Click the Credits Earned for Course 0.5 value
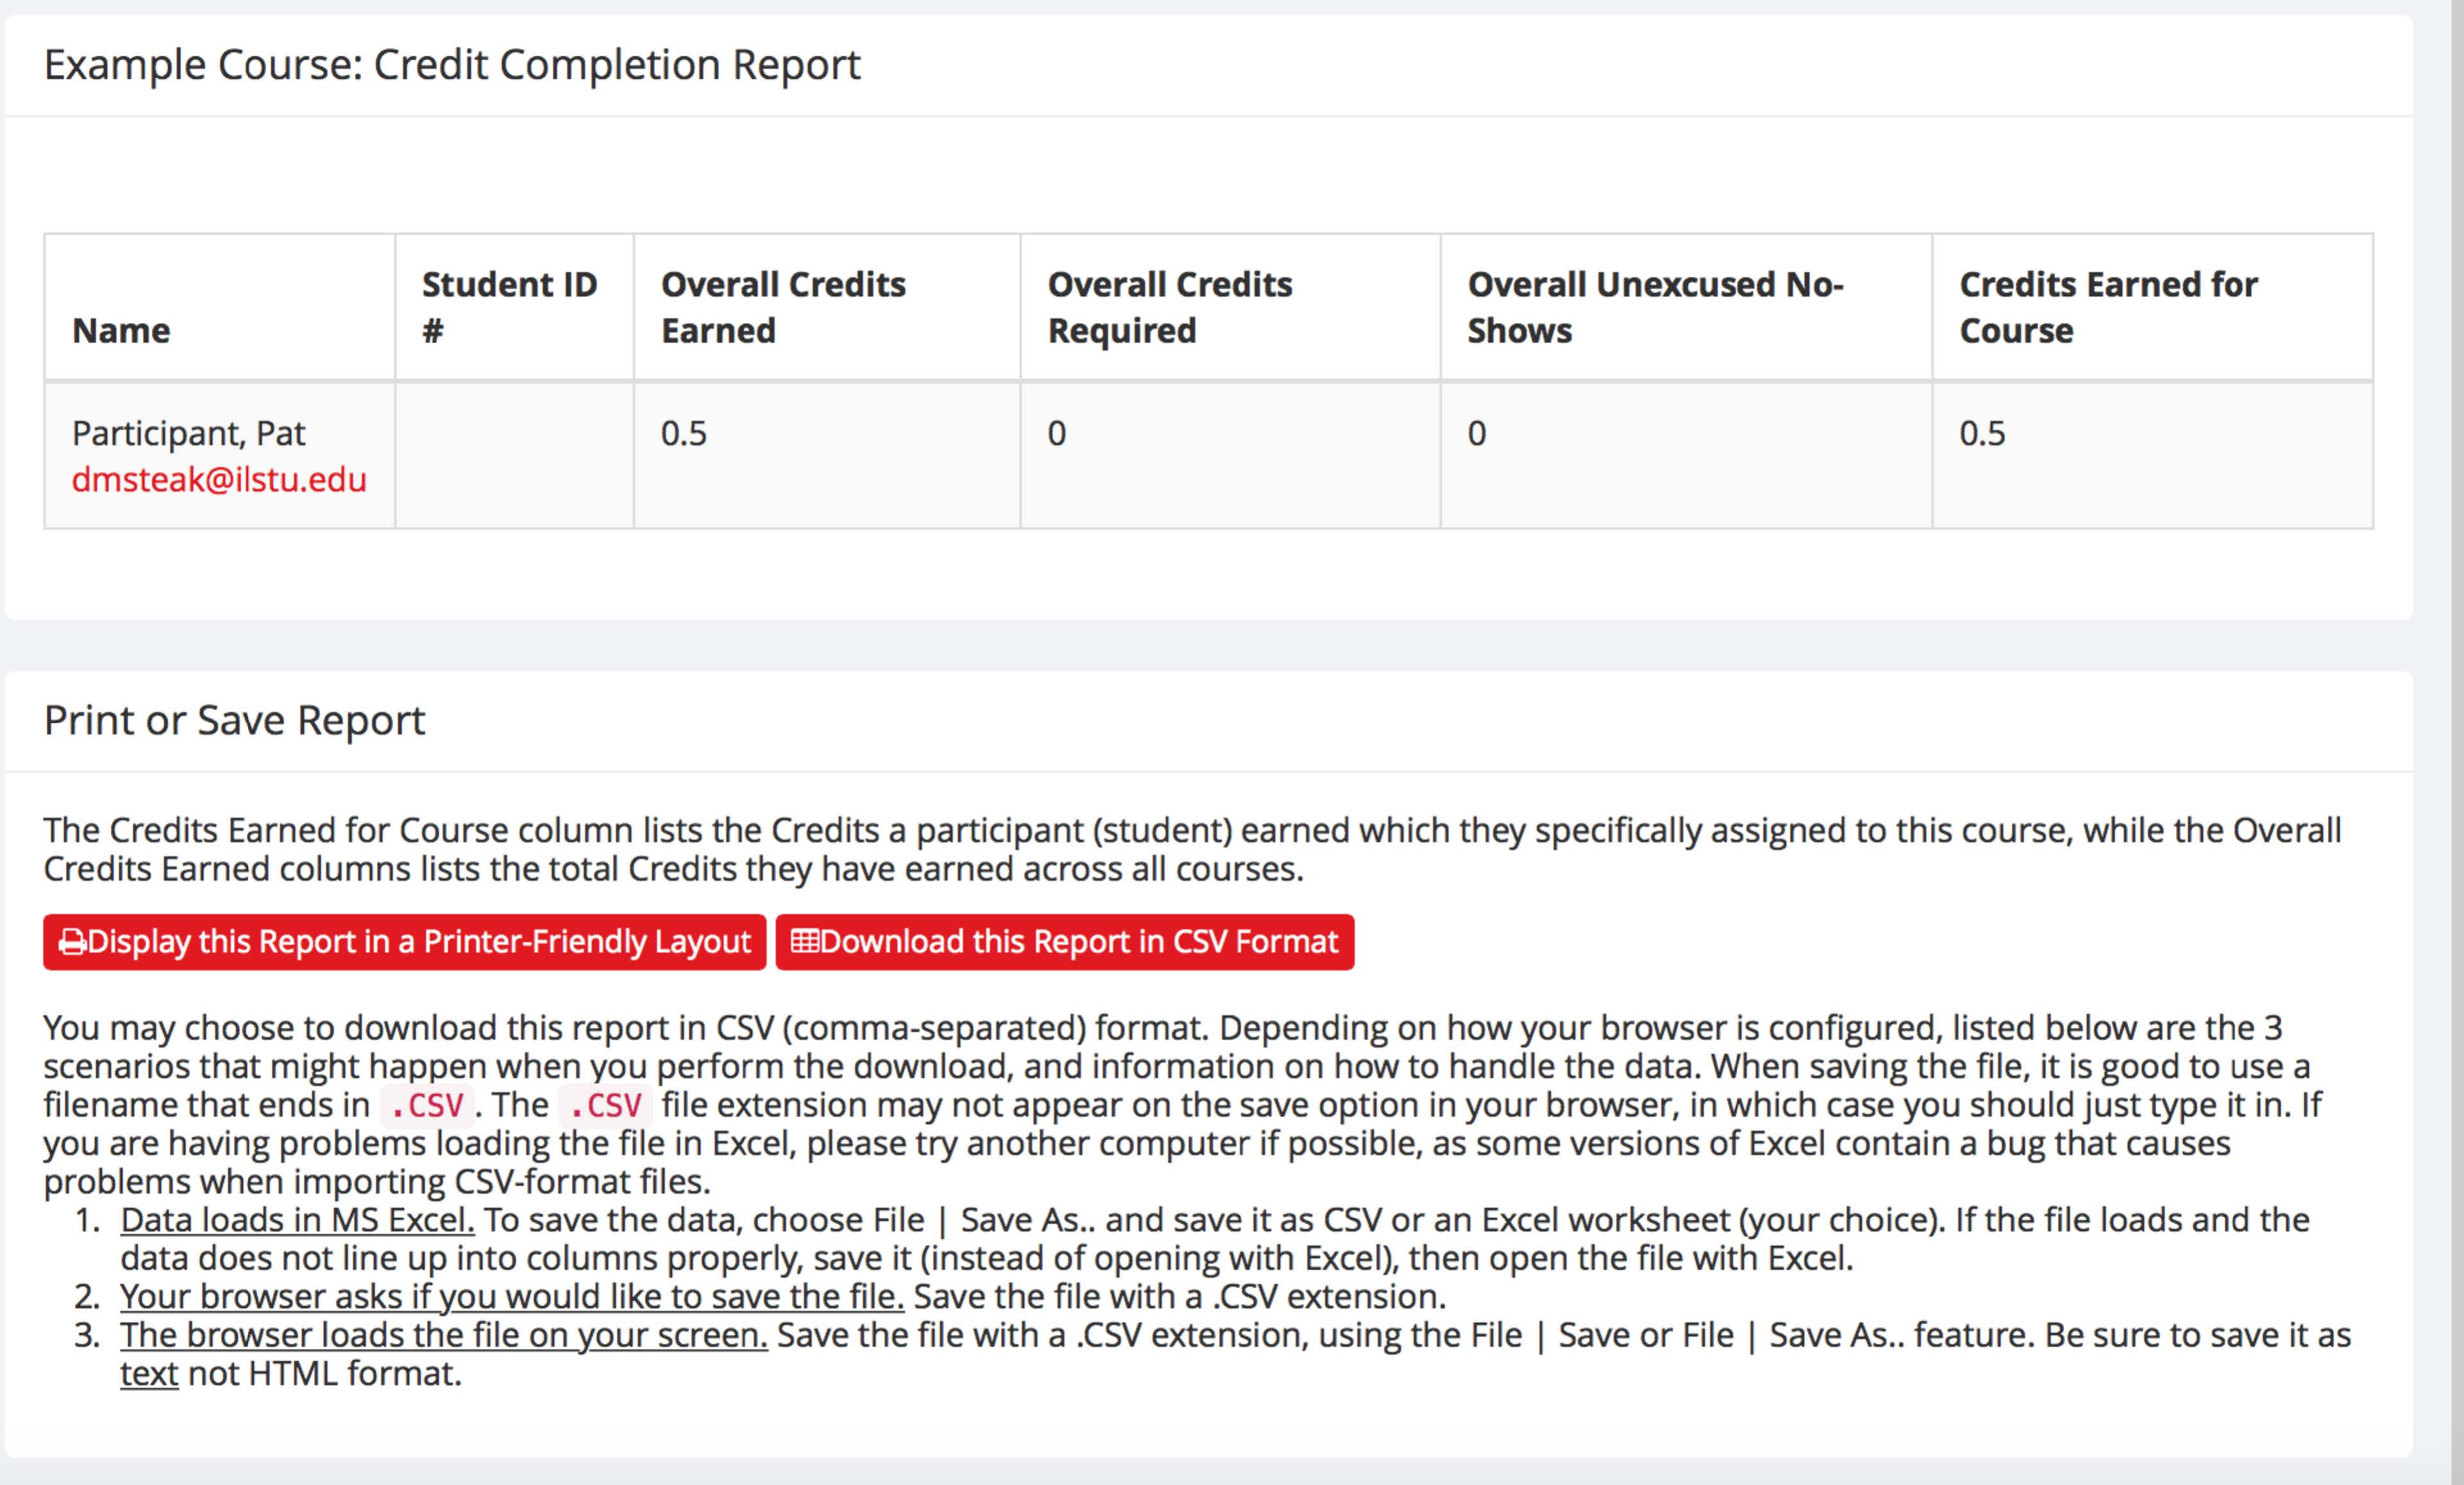This screenshot has width=2464, height=1485. 1982,434
